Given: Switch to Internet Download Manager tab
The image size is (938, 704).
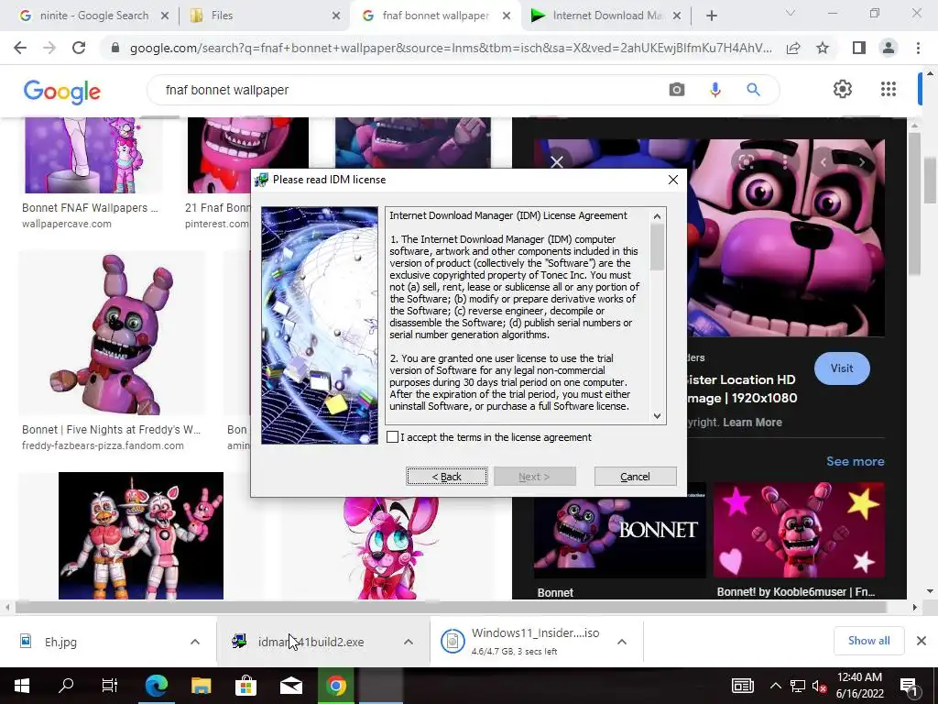Looking at the screenshot, I should pos(605,16).
